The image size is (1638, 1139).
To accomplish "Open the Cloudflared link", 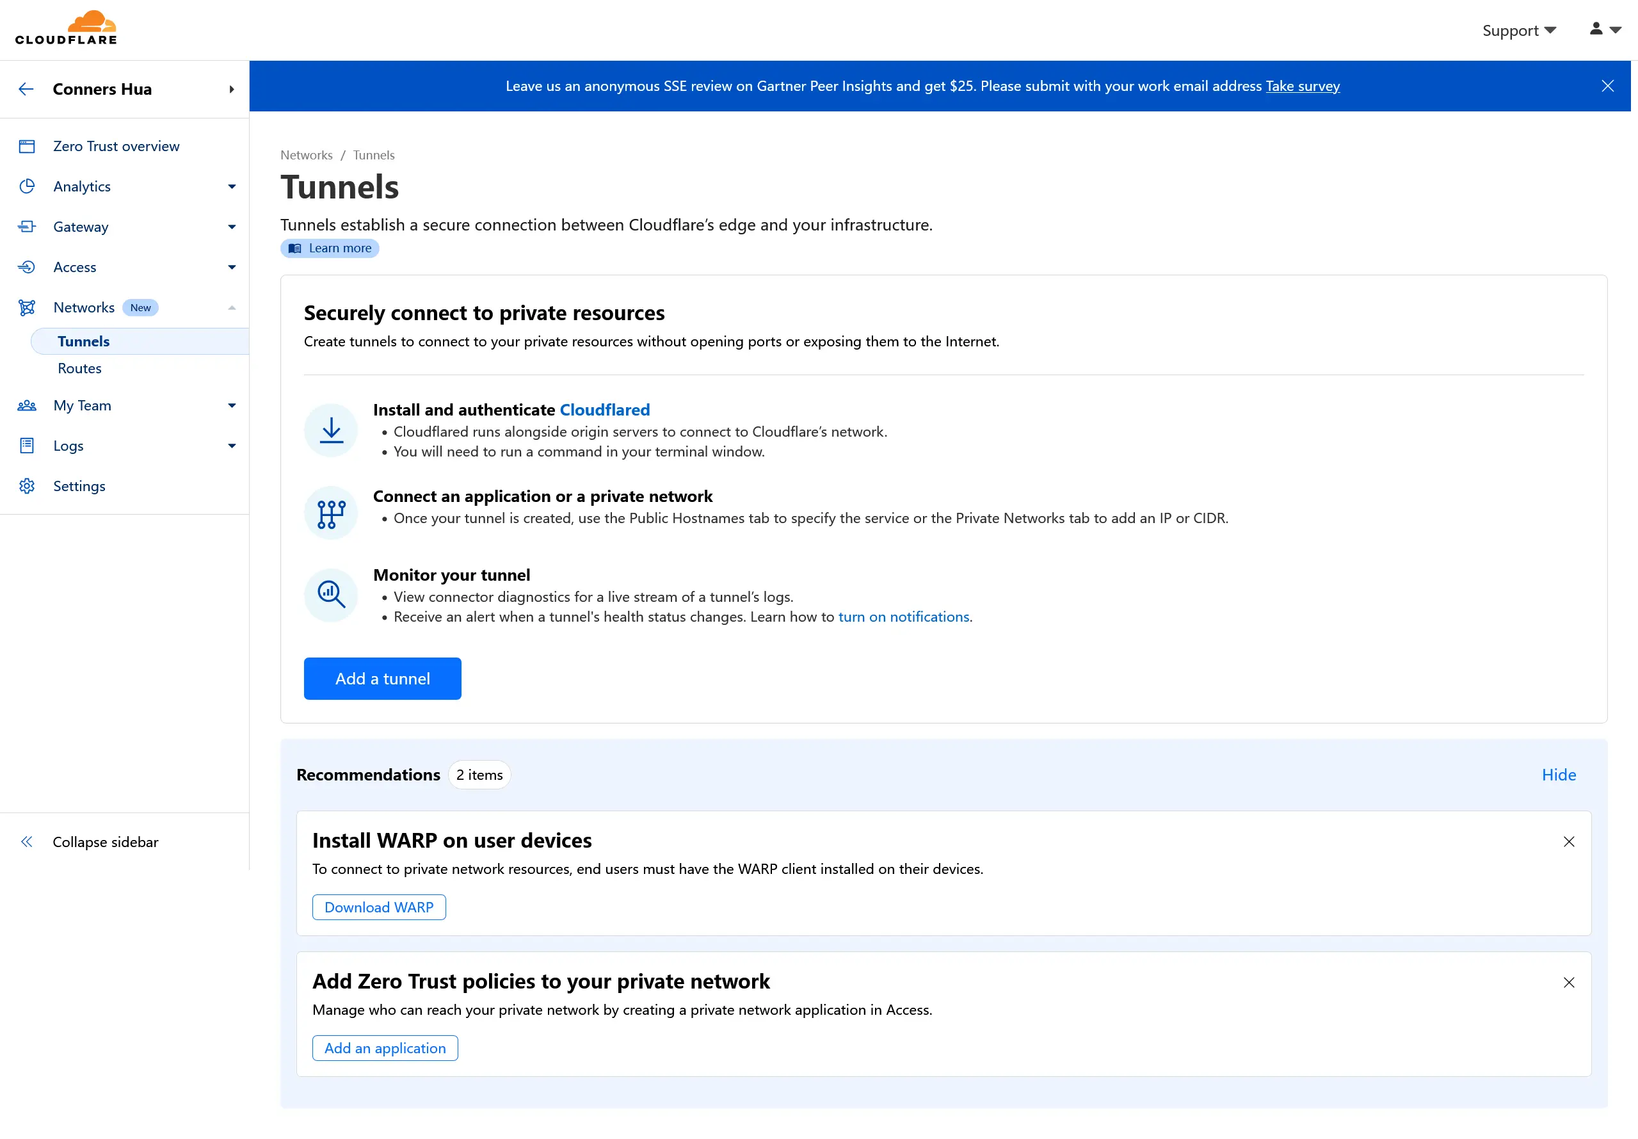I will tap(605, 410).
